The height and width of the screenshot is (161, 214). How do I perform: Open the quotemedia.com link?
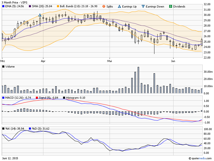coord(202,158)
